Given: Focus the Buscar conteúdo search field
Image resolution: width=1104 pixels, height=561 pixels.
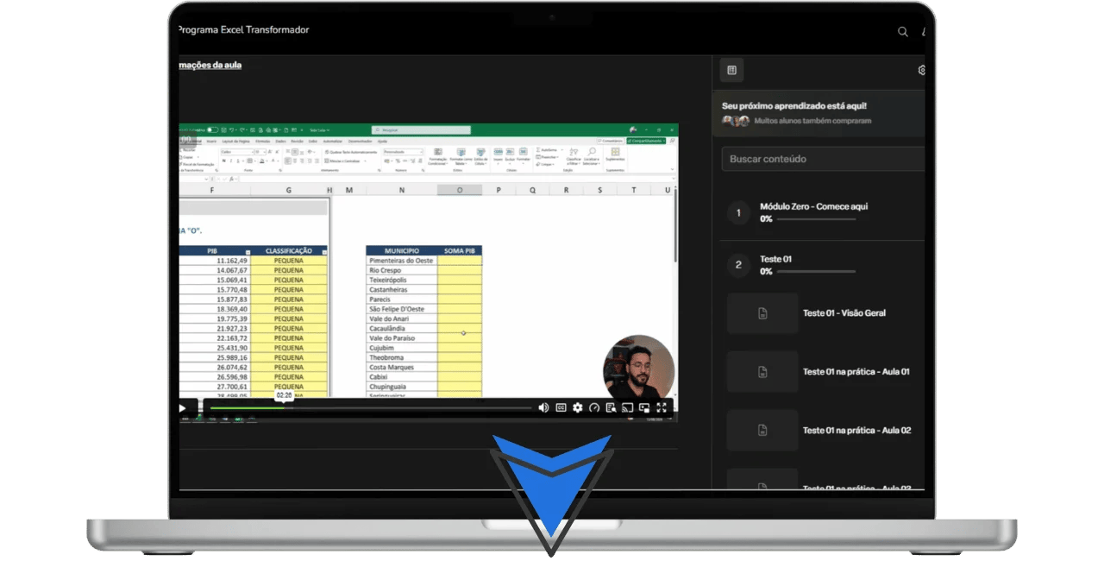Looking at the screenshot, I should click(x=824, y=159).
